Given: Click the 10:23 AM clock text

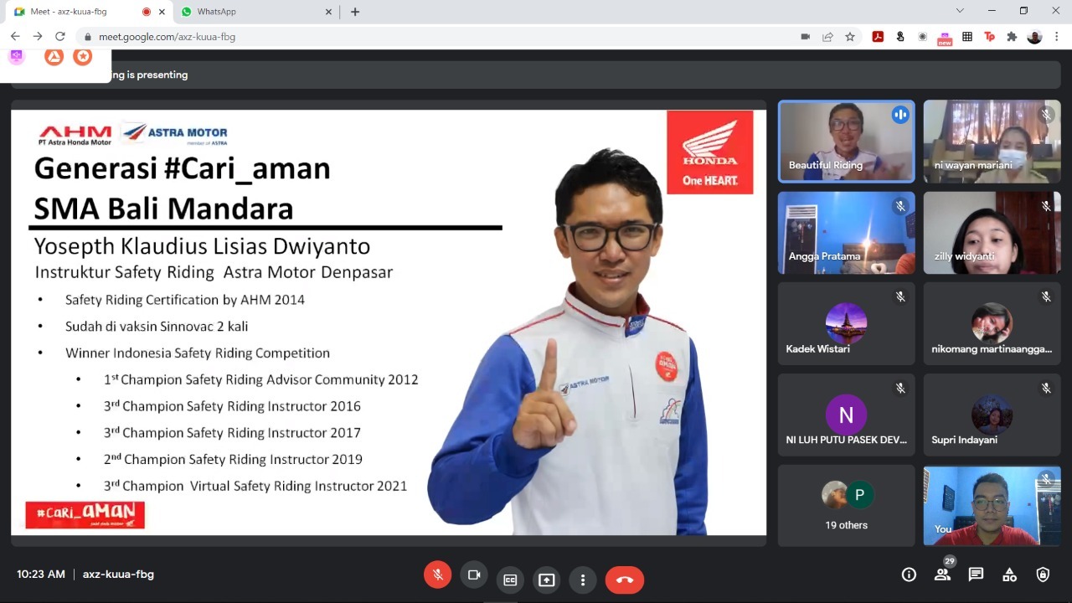Looking at the screenshot, I should [x=41, y=575].
